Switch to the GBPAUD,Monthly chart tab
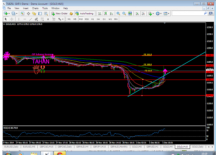 coord(119,147)
